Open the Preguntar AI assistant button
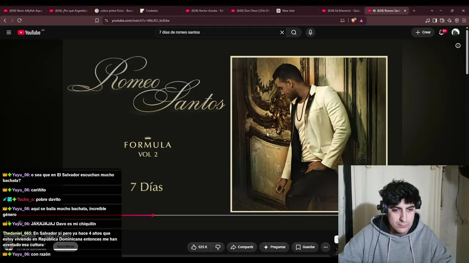Image resolution: width=469 pixels, height=263 pixels. pos(274,247)
